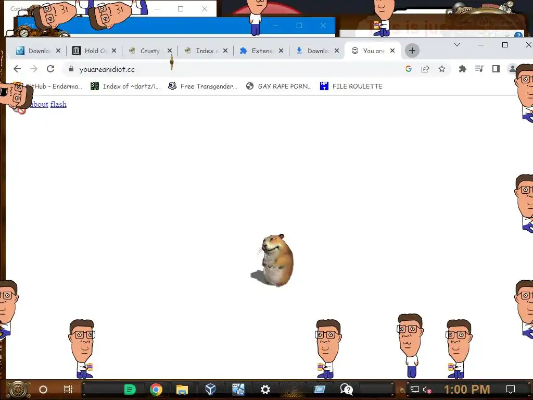Image resolution: width=533 pixels, height=400 pixels.
Task: Open Task View on the taskbar
Action: click(x=68, y=390)
